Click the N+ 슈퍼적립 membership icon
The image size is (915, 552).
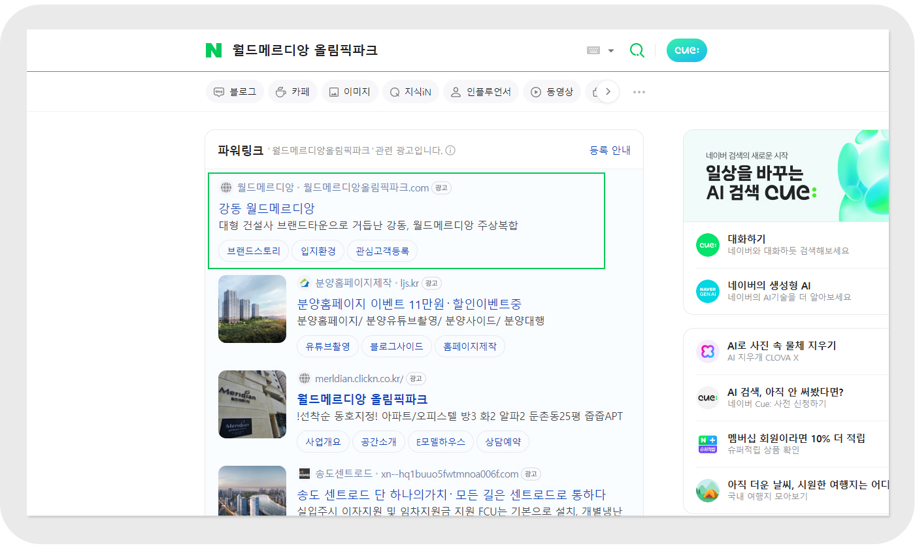[x=708, y=444]
